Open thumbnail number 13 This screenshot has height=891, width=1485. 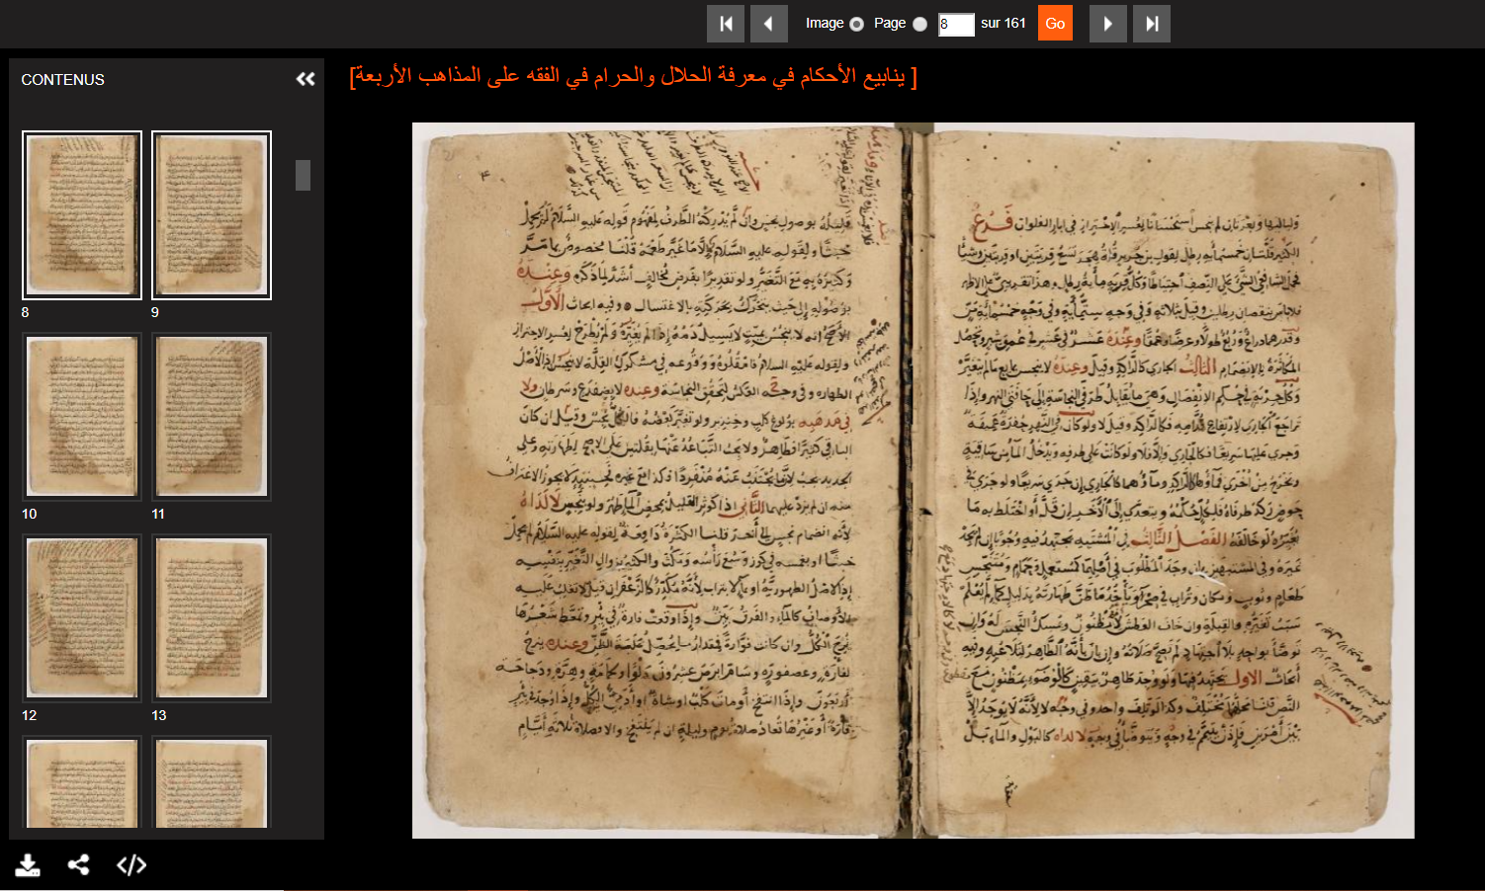coord(212,618)
